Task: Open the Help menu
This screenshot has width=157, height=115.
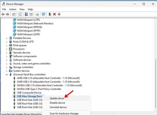Action: coord(30,9)
